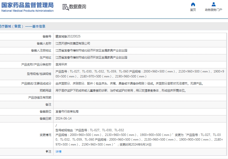Click the 变更情况 row label
Screen dimensions: 228x159
click(45, 135)
